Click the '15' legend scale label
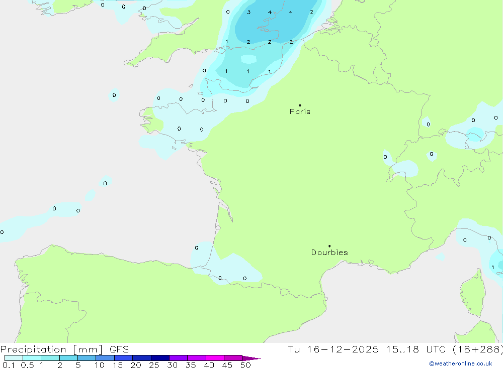Image resolution: width=503 pixels, height=368 pixels. click(118, 365)
